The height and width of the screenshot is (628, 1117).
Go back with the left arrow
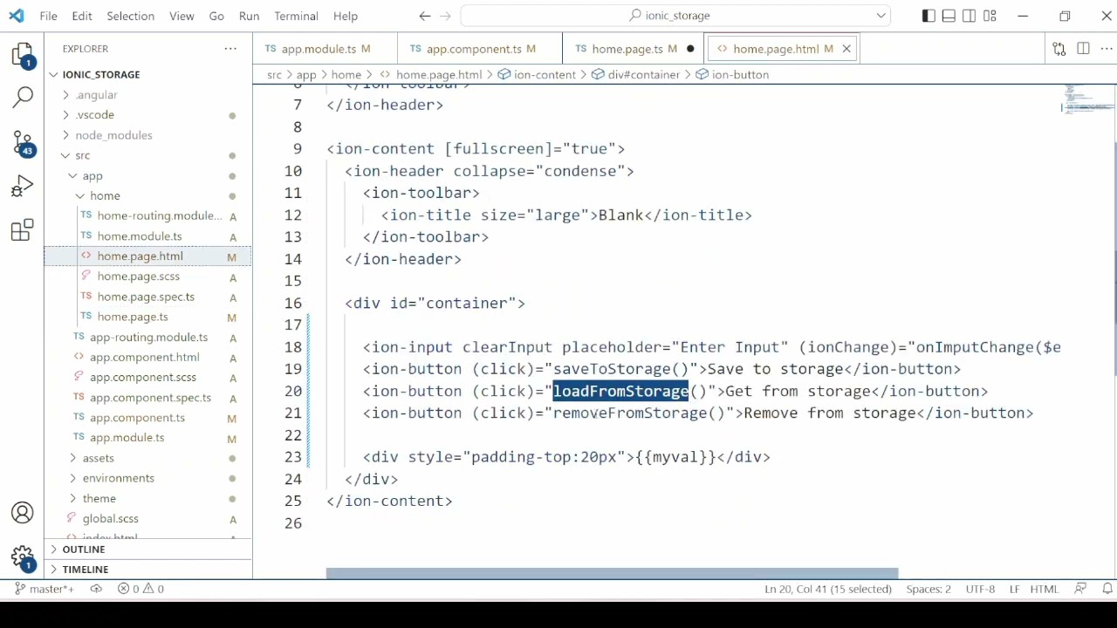click(x=425, y=16)
